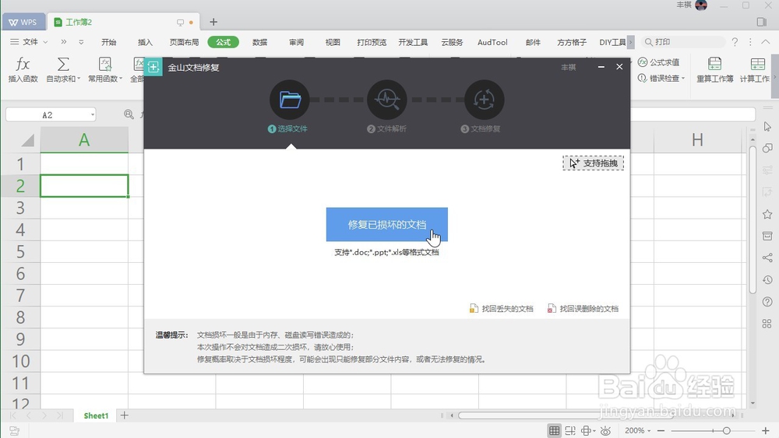Click the selection cursor icon in sidebar
Screen dimensions: 779x438
tap(767, 127)
